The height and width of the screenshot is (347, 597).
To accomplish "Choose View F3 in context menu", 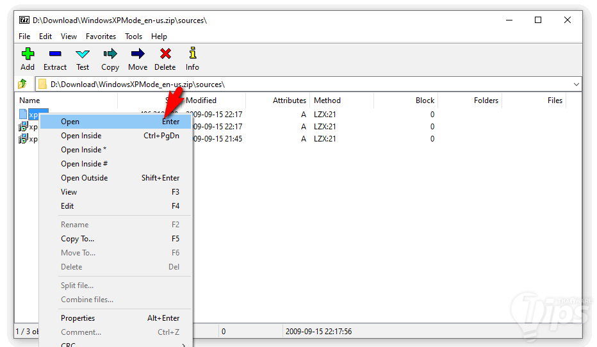I will click(x=115, y=192).
